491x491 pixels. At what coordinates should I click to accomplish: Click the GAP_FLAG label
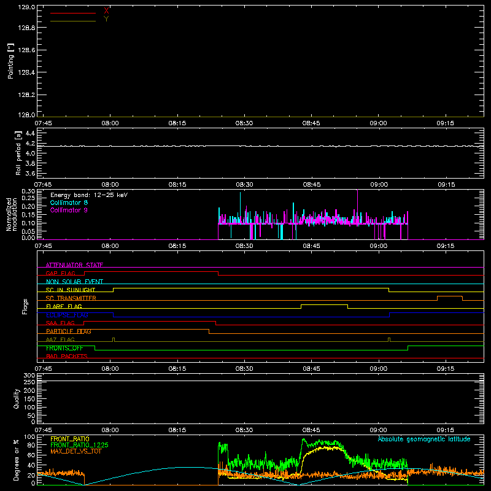(60, 273)
